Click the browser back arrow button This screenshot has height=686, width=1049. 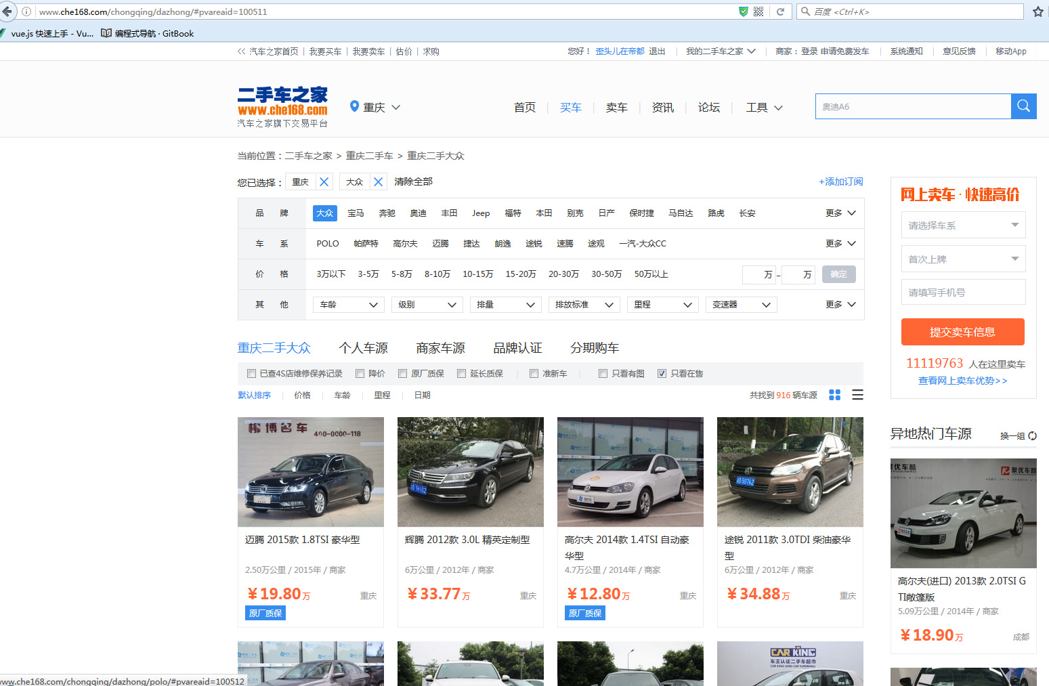[7, 12]
